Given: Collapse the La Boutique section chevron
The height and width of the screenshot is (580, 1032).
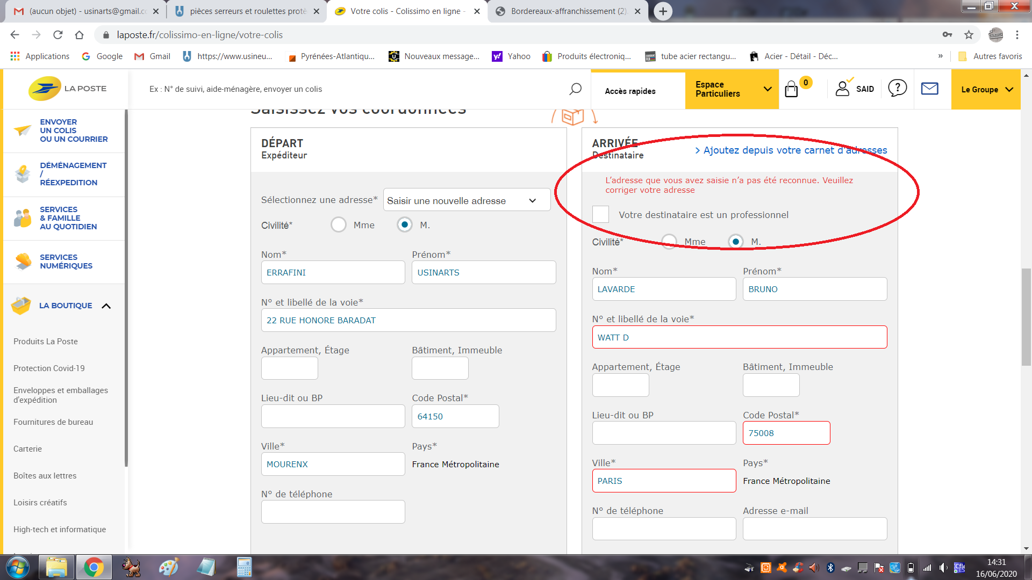Looking at the screenshot, I should (106, 306).
